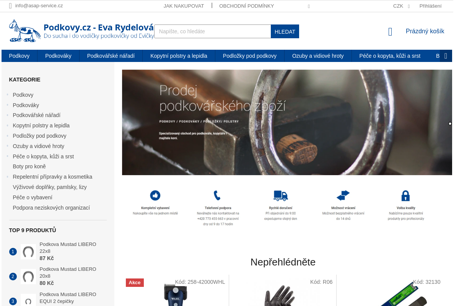The image size is (459, 306).
Task: Click the 80 Kč price text
Action: [x=47, y=283]
